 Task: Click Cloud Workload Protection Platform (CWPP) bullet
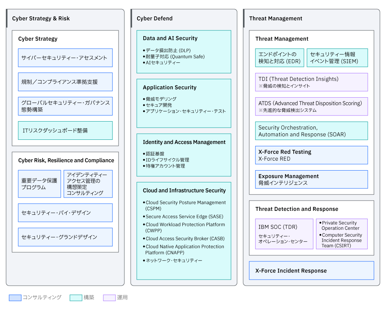coord(184,228)
